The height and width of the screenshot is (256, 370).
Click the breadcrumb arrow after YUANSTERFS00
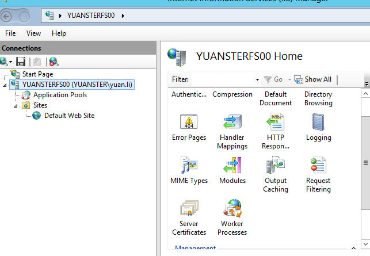tap(123, 16)
